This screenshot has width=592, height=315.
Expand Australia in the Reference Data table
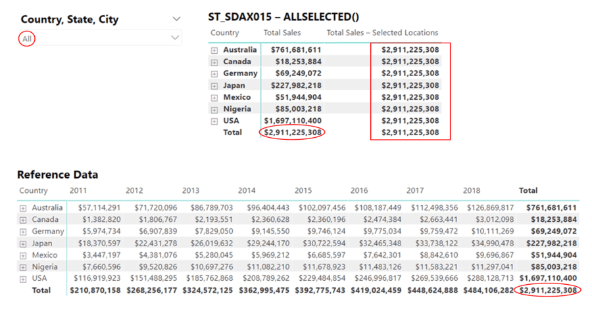tap(23, 207)
